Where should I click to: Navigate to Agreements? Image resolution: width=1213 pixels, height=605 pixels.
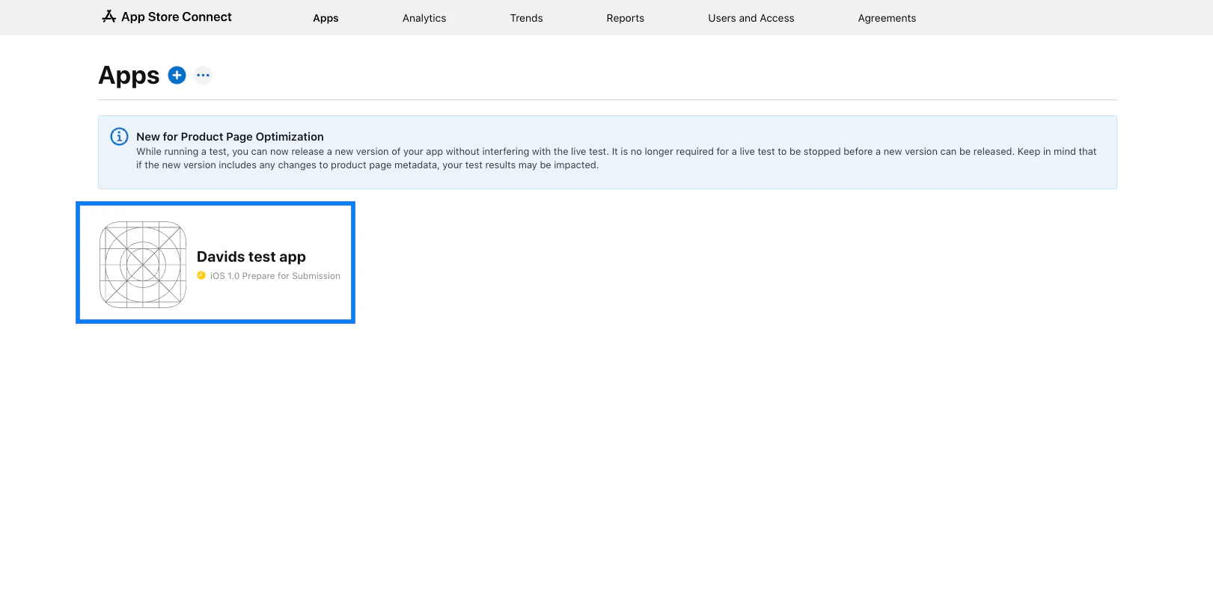(x=887, y=18)
